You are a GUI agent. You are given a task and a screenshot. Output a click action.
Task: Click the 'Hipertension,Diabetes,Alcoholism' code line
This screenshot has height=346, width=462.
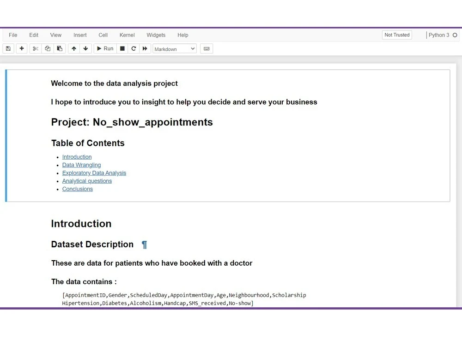[x=158, y=303]
